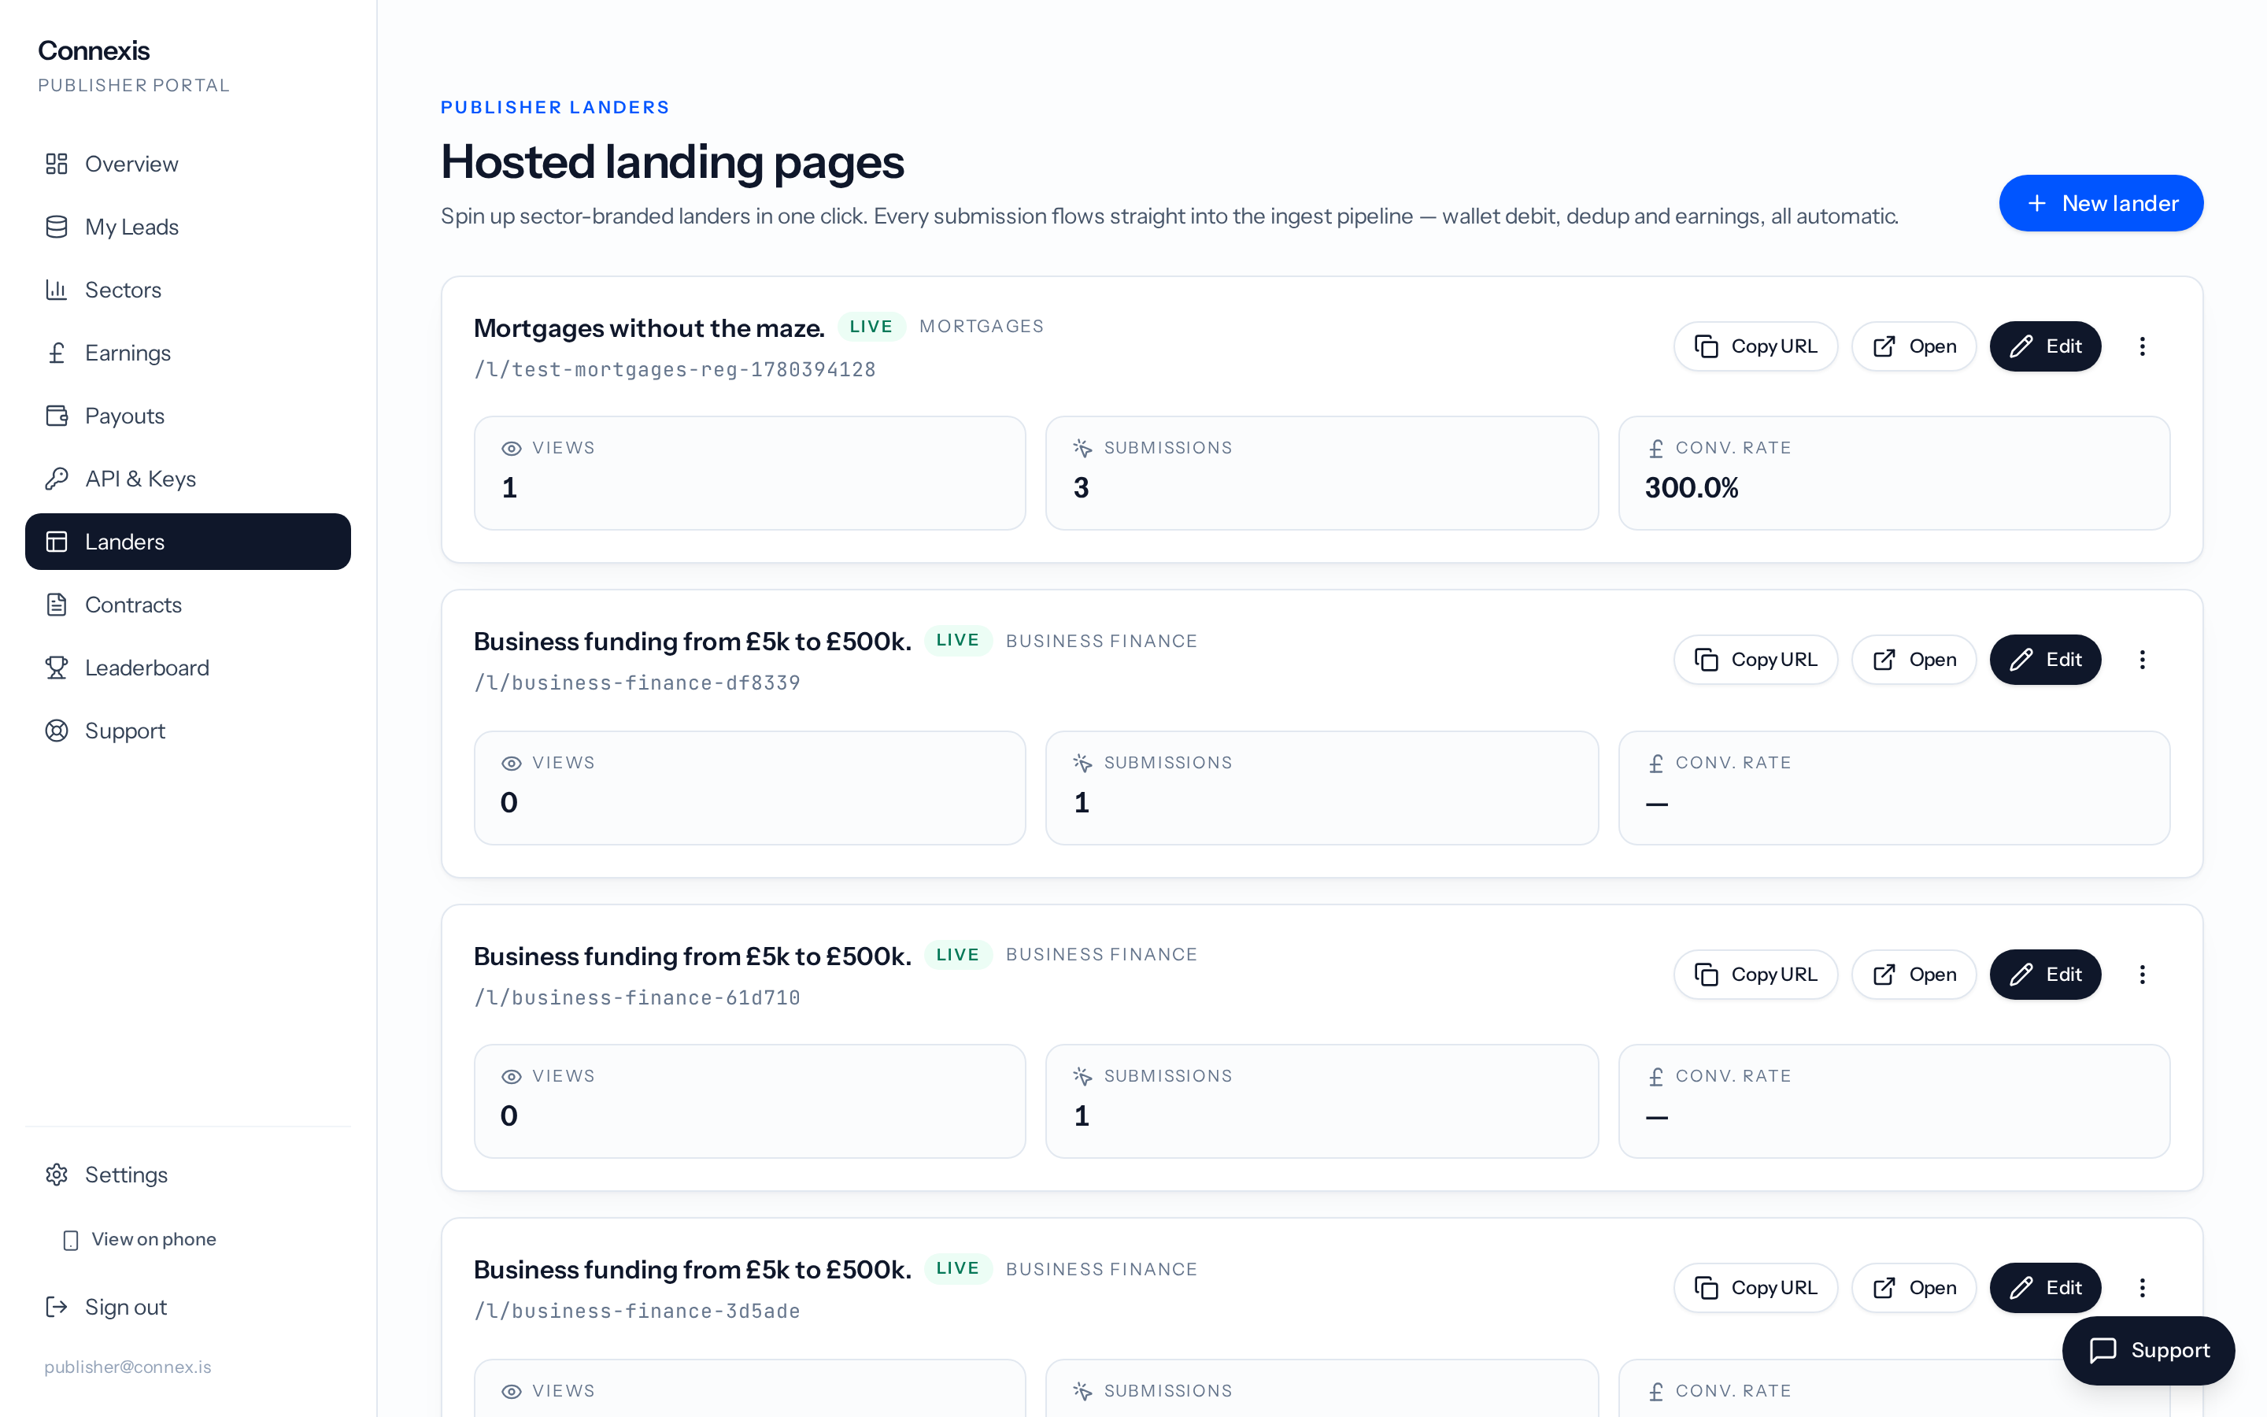Open kebab menu for business-finance-df8339 lander
The width and height of the screenshot is (2267, 1417).
click(x=2142, y=660)
